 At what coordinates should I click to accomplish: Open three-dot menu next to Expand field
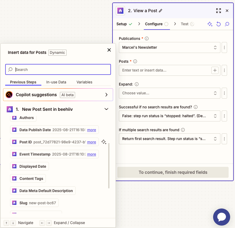[x=224, y=93]
